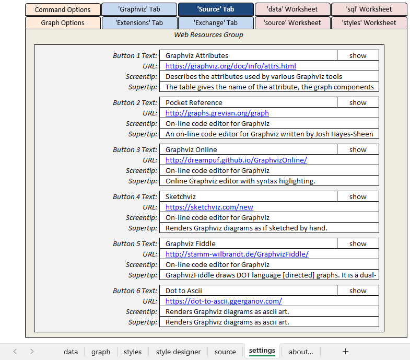
Task: Open the sketchviz.com/new link
Action: point(209,207)
